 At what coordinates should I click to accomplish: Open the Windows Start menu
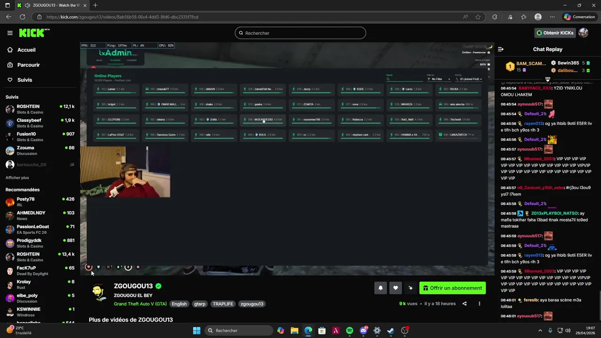tap(197, 330)
